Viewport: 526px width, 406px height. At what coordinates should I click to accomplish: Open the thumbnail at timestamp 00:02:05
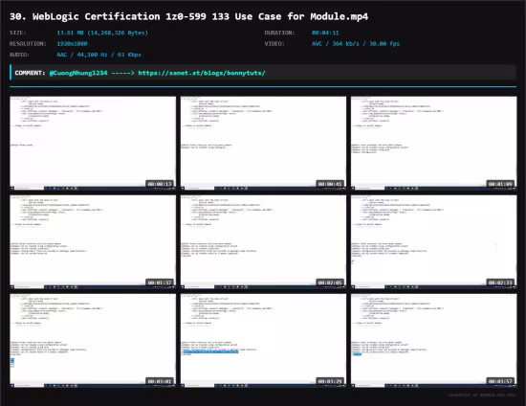[x=263, y=242]
